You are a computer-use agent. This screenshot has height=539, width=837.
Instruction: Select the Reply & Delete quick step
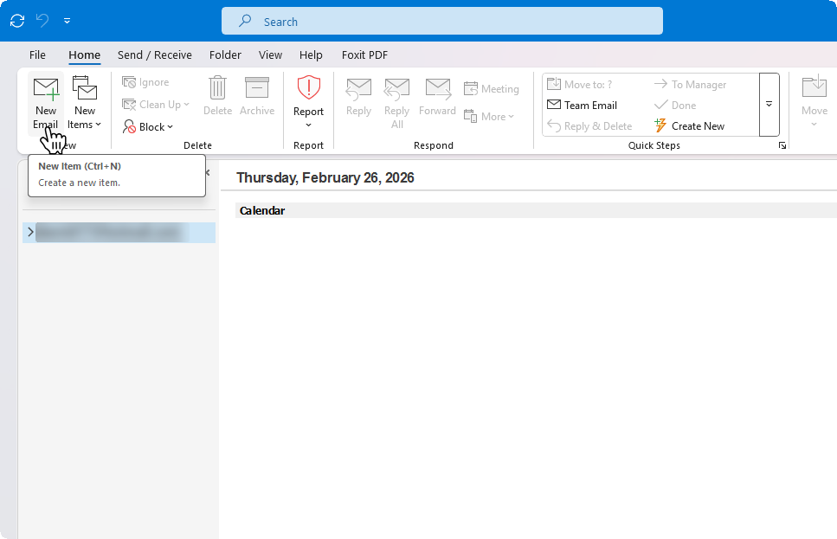coord(589,126)
